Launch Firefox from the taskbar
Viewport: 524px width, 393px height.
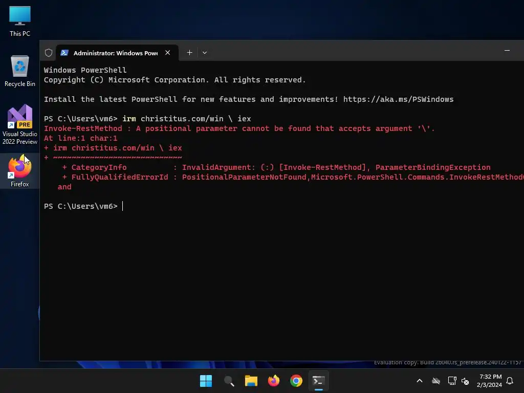(274, 381)
